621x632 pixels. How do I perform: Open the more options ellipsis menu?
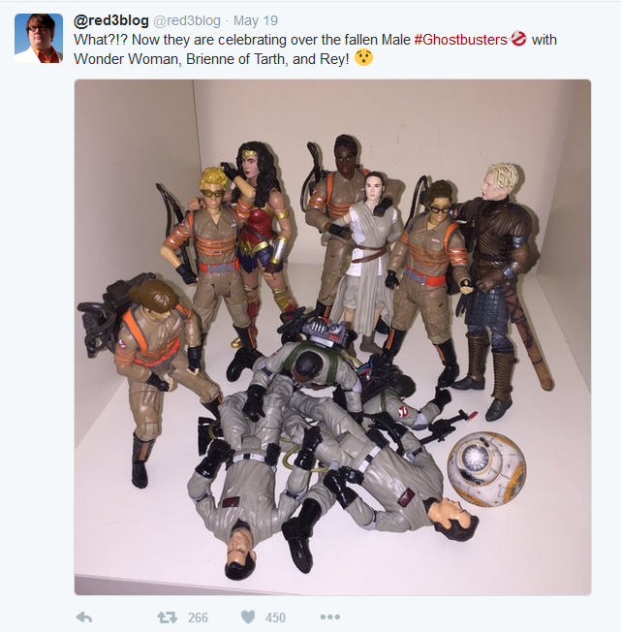(x=329, y=617)
